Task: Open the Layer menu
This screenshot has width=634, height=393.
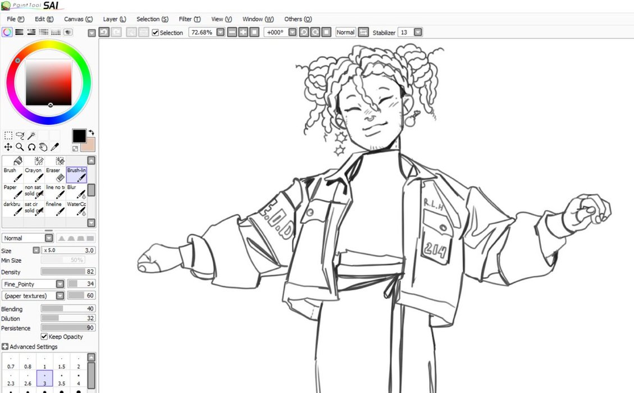Action: point(115,19)
